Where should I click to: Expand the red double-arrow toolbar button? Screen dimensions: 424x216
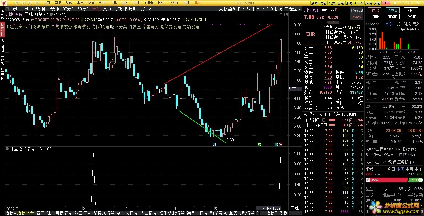[386, 3]
